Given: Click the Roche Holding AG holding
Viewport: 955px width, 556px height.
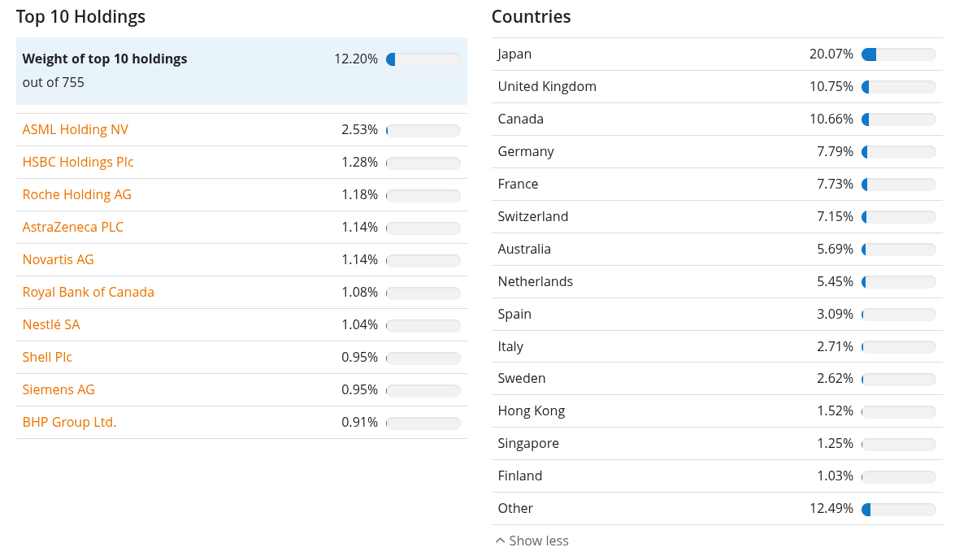Looking at the screenshot, I should (x=76, y=194).
